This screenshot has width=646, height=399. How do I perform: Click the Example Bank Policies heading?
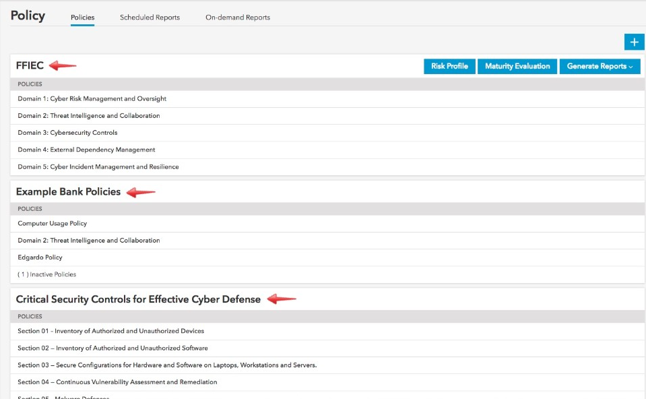68,191
